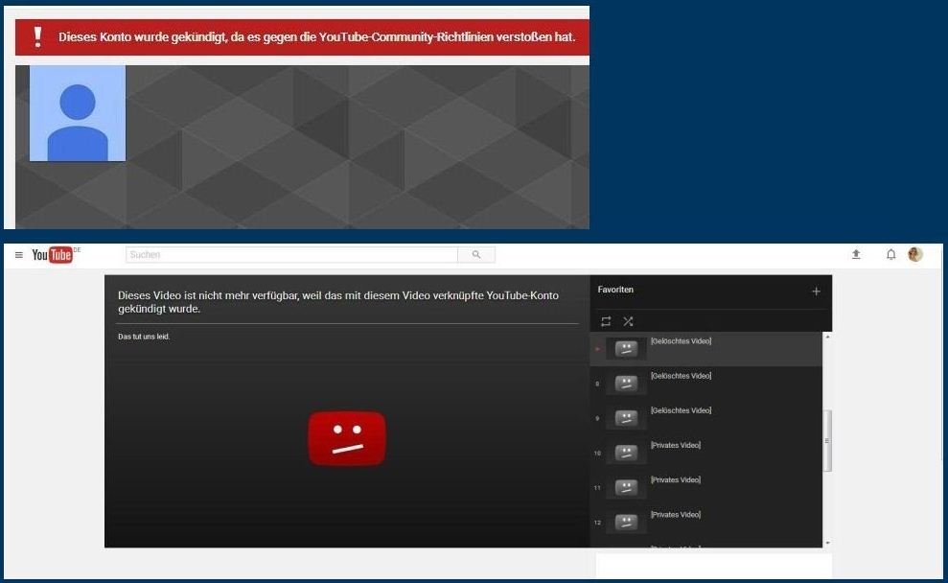Toggle playlist repeat (loop) icon
The width and height of the screenshot is (948, 583).
606,321
